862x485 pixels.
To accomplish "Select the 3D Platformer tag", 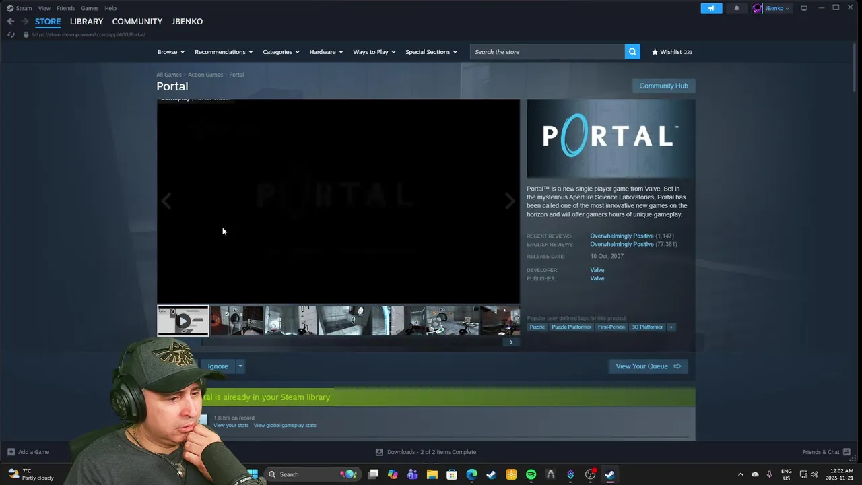I will point(647,327).
